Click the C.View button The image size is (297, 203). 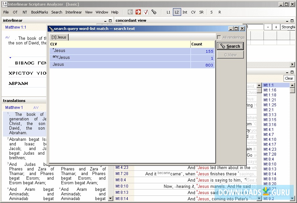tap(230, 55)
